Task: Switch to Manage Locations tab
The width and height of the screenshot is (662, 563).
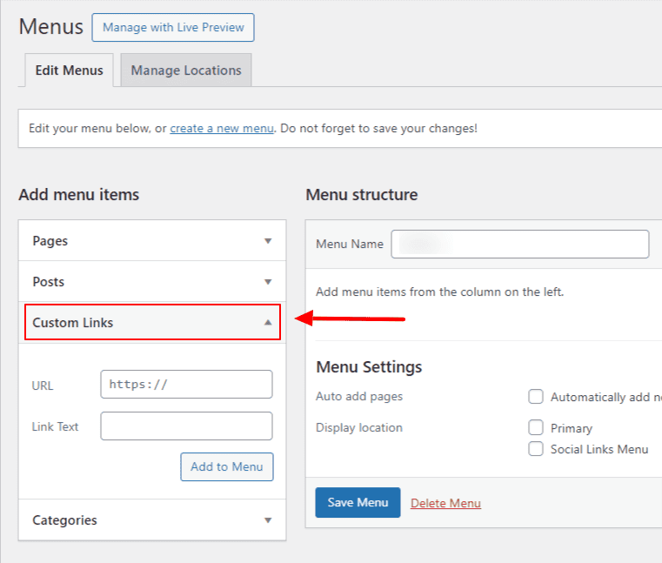Action: (186, 70)
